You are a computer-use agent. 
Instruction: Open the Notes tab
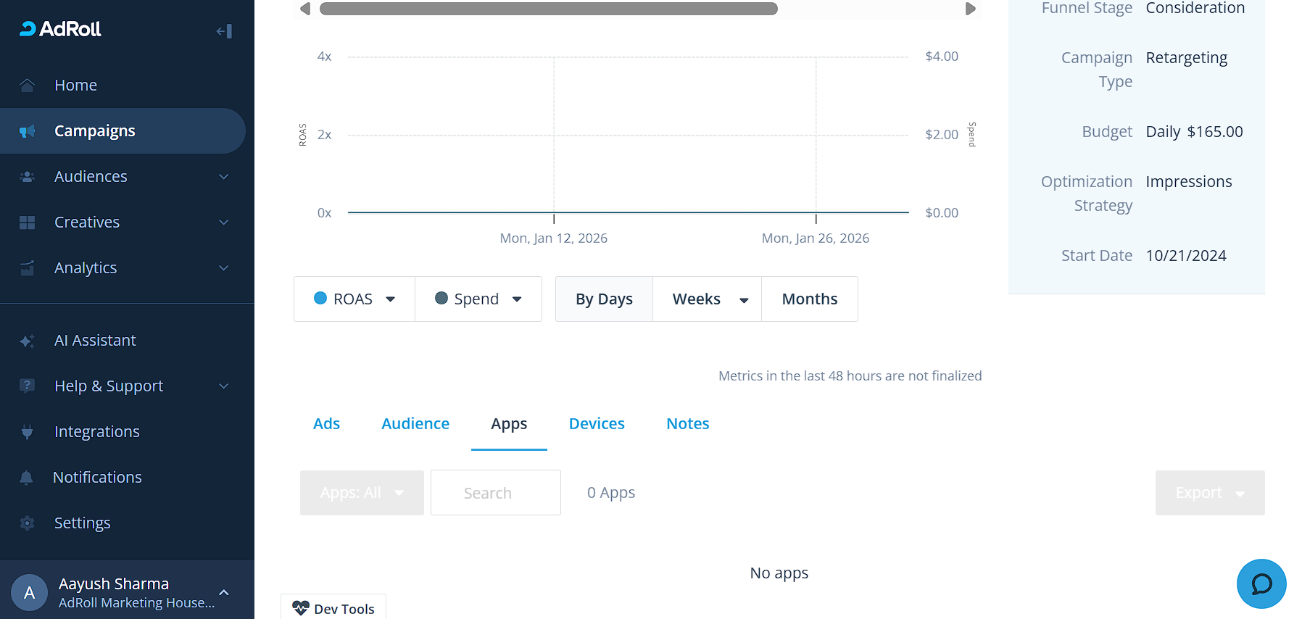click(x=687, y=424)
